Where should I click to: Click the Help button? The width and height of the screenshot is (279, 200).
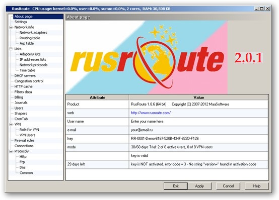(x=257, y=186)
